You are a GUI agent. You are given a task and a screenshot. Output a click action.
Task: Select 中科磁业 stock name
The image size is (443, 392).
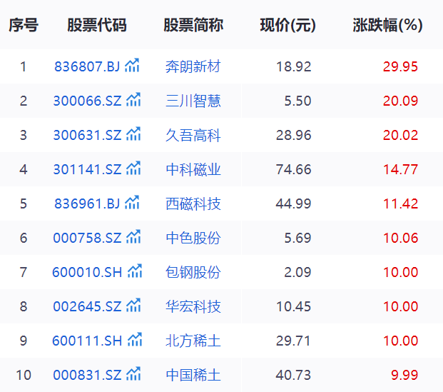click(193, 170)
